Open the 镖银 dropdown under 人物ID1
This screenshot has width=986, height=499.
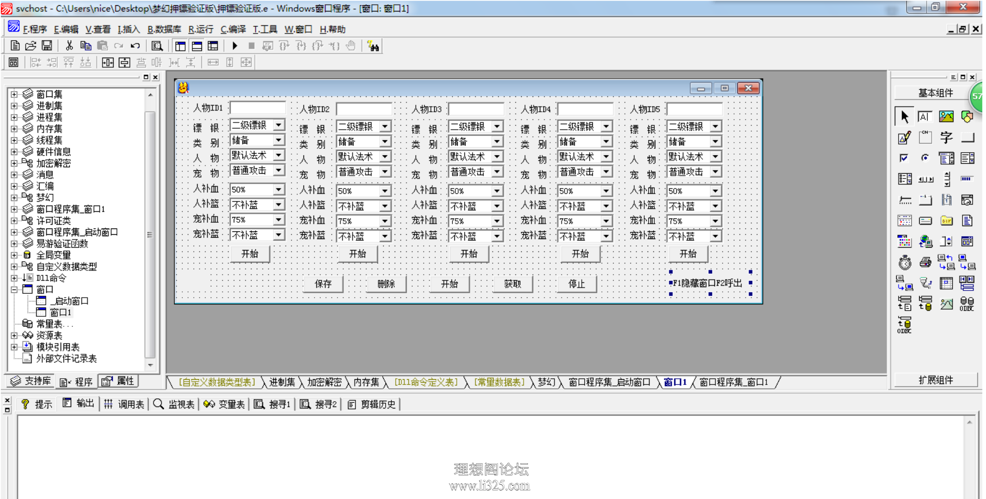click(x=278, y=125)
